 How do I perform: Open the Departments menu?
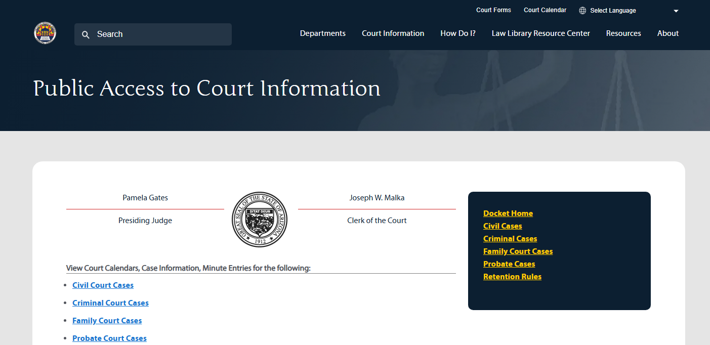pyautogui.click(x=322, y=33)
